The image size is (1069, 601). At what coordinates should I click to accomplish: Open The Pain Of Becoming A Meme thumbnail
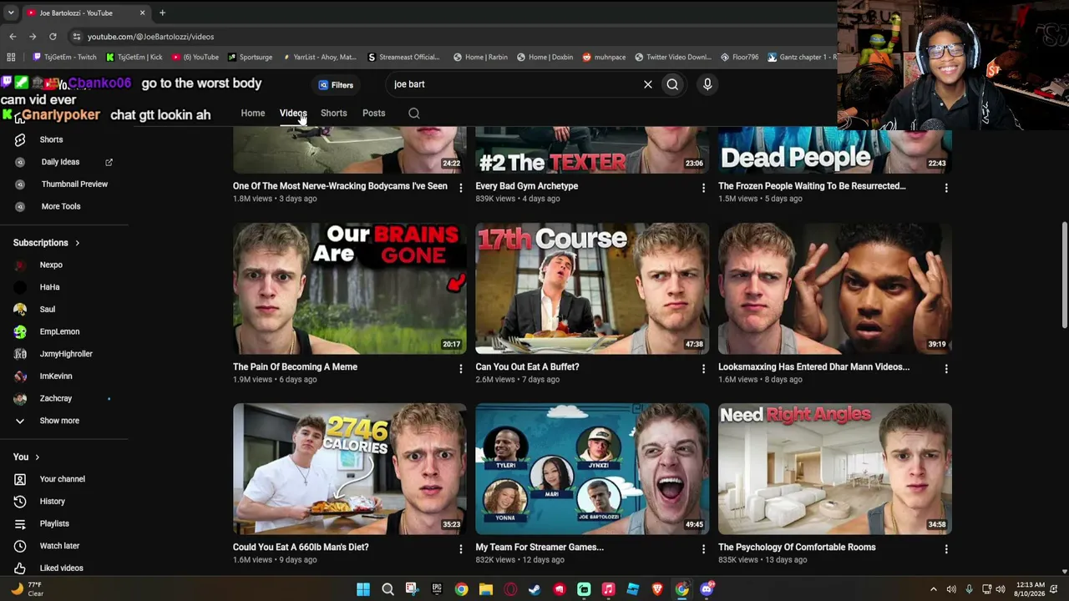pos(350,288)
